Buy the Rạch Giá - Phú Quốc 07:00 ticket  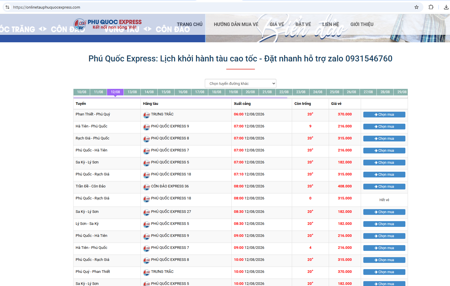click(x=384, y=139)
